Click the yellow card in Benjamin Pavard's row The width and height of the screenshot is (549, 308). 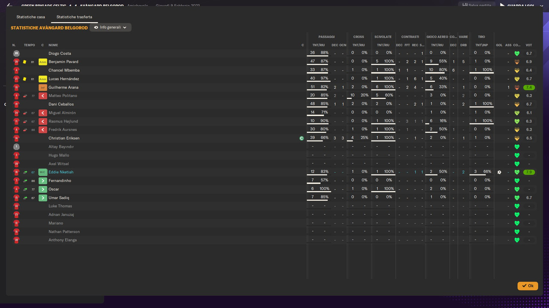24,62
